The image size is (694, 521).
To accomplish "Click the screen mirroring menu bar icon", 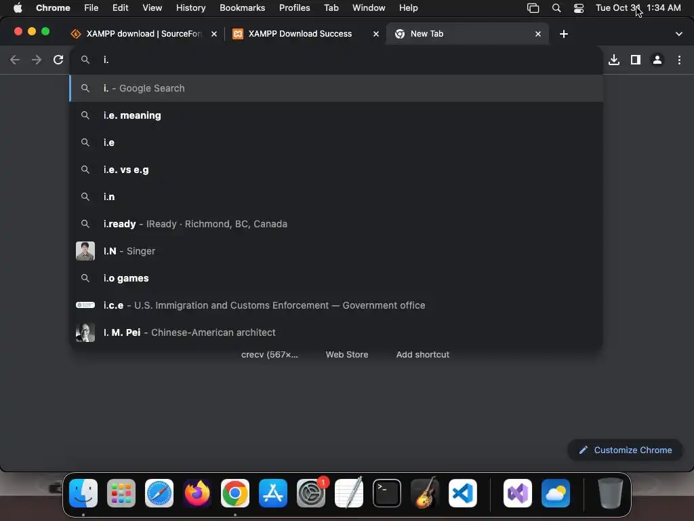I will [533, 8].
